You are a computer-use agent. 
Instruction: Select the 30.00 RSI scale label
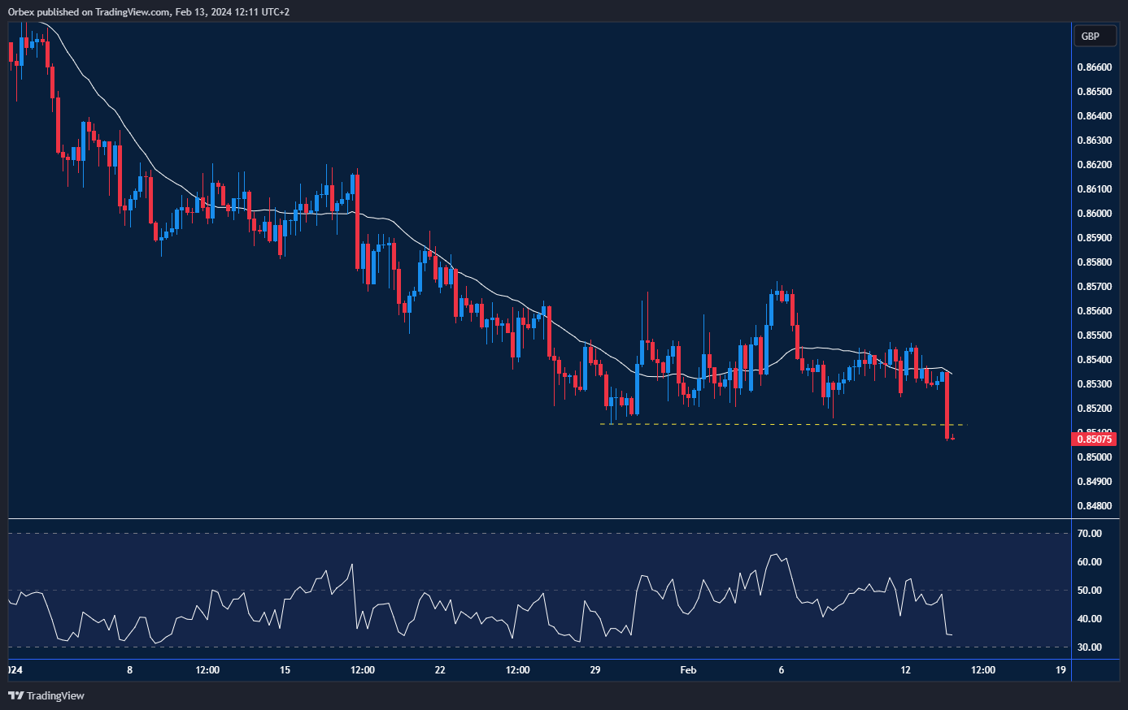1089,647
